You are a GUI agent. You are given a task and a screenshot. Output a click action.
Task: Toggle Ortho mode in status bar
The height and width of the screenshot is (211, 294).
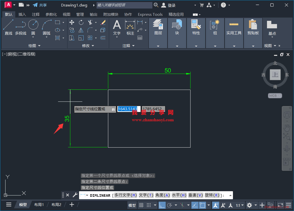coord(162,205)
